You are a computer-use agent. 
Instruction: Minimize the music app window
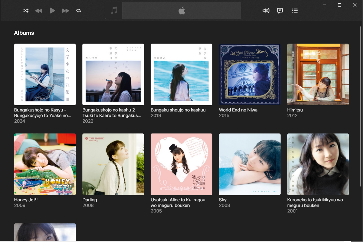pyautogui.click(x=325, y=5)
